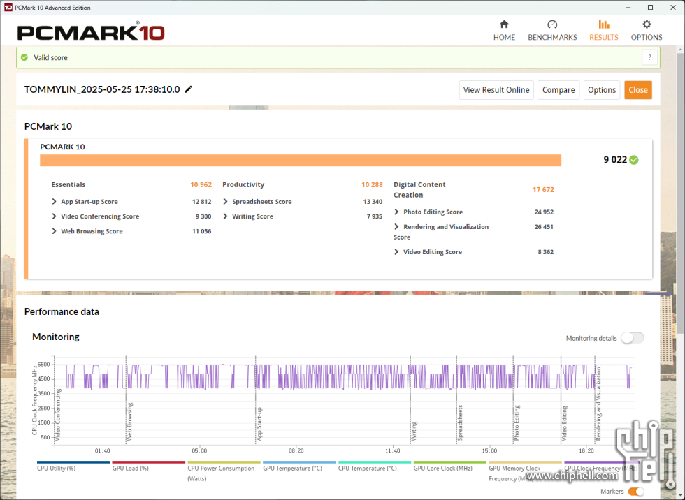Click the App Start-up Score value 12 812
The width and height of the screenshot is (685, 500).
[202, 202]
